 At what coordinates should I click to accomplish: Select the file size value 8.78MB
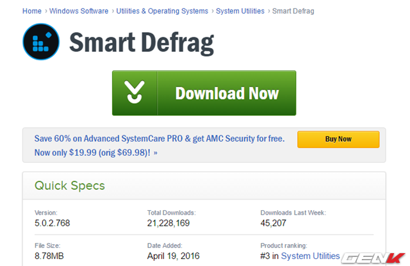point(49,256)
